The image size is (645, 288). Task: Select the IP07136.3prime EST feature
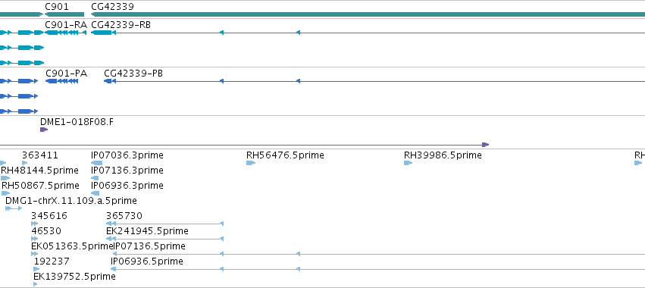pyautogui.click(x=95, y=178)
